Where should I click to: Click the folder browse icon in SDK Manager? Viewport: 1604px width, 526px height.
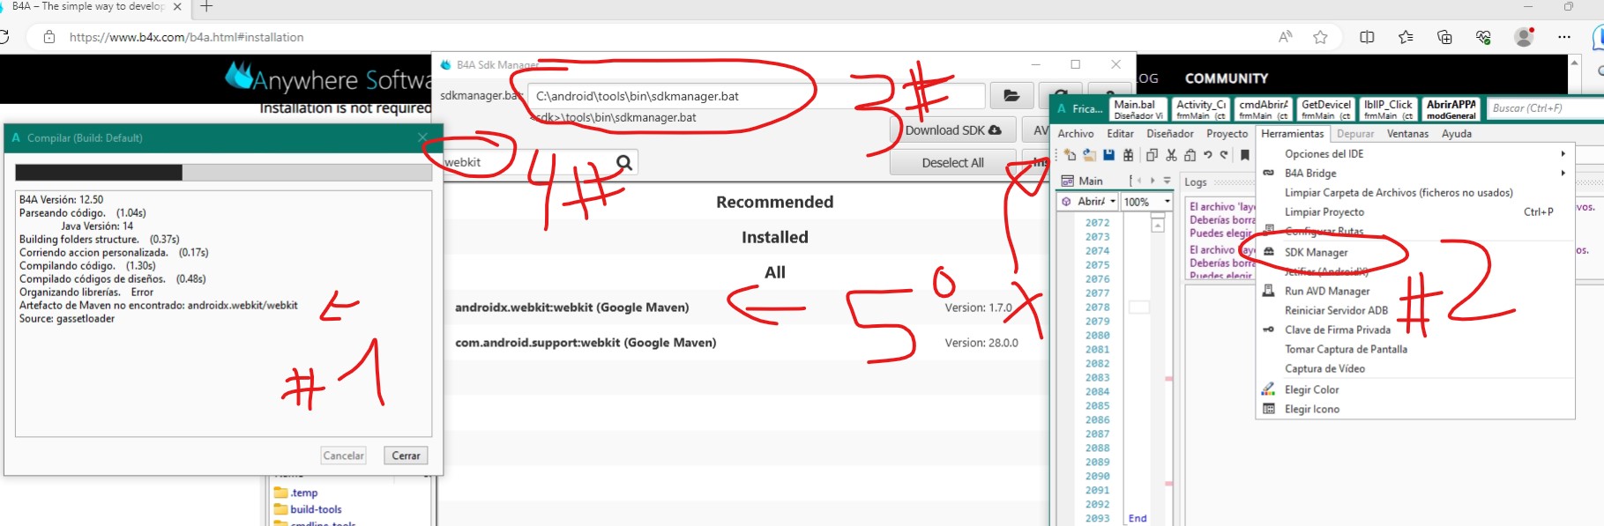coord(1011,95)
